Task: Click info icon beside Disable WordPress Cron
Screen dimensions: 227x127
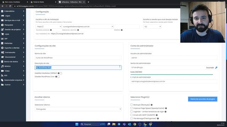Action: point(56,77)
